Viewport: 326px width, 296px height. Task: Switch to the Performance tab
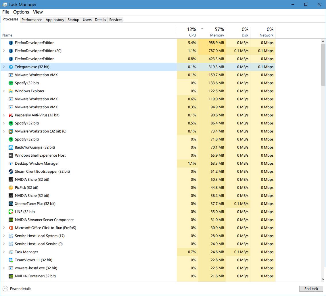coord(32,20)
